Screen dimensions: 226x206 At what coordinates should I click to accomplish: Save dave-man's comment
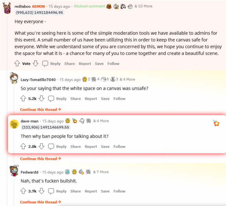105,147
